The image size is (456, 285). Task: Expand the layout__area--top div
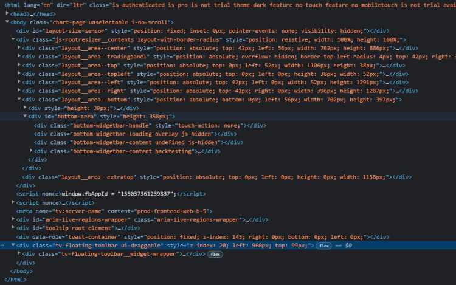pos(19,65)
